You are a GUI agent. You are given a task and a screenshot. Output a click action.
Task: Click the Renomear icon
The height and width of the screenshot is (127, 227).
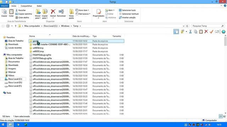[x=61, y=12]
